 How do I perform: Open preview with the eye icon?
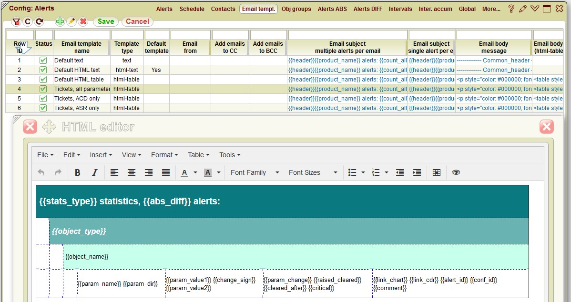tap(456, 172)
